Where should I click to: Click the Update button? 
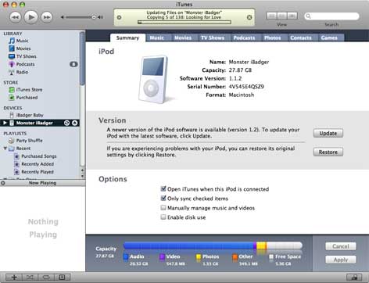328,133
